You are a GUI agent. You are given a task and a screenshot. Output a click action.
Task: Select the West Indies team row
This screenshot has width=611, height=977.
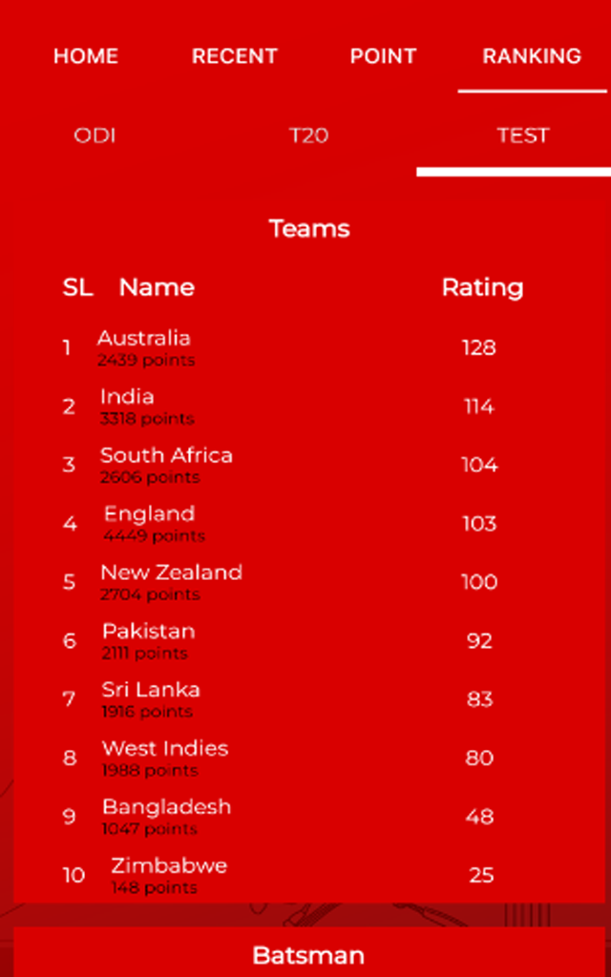(309, 758)
